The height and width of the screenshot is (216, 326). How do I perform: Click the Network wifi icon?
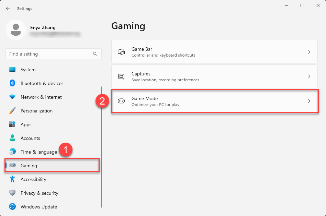pyautogui.click(x=12, y=97)
